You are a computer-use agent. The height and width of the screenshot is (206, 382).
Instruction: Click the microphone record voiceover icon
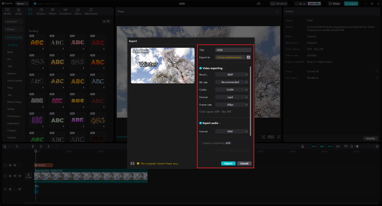[303, 147]
